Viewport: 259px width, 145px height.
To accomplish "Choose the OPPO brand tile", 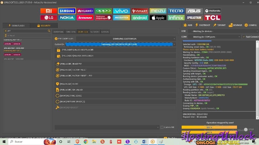I will (x=103, y=11).
